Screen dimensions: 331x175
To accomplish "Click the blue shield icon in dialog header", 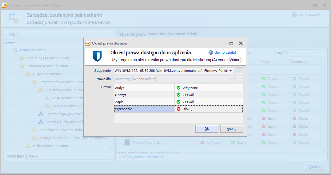I will [97, 56].
